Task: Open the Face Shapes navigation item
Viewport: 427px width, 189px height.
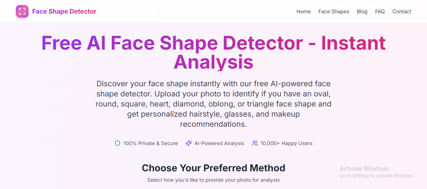Action: click(x=333, y=11)
